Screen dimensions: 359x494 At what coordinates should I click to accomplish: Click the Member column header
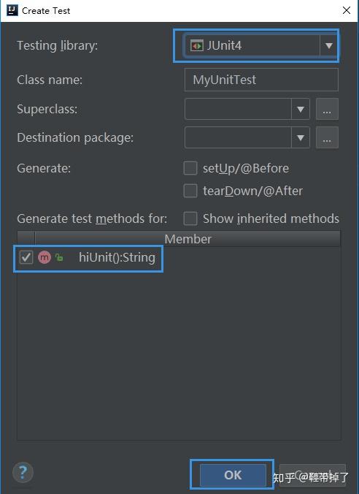pos(188,239)
